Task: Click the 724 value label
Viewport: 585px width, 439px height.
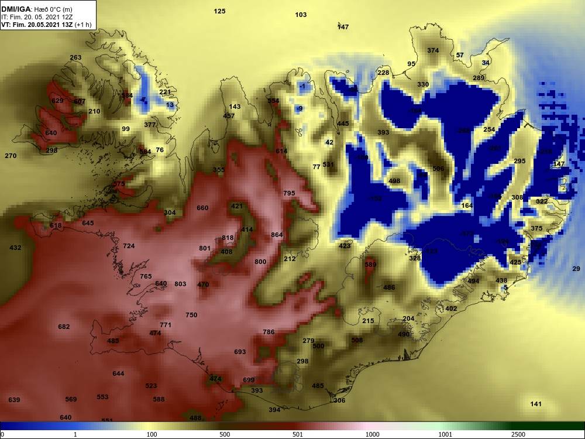Action: coord(129,246)
